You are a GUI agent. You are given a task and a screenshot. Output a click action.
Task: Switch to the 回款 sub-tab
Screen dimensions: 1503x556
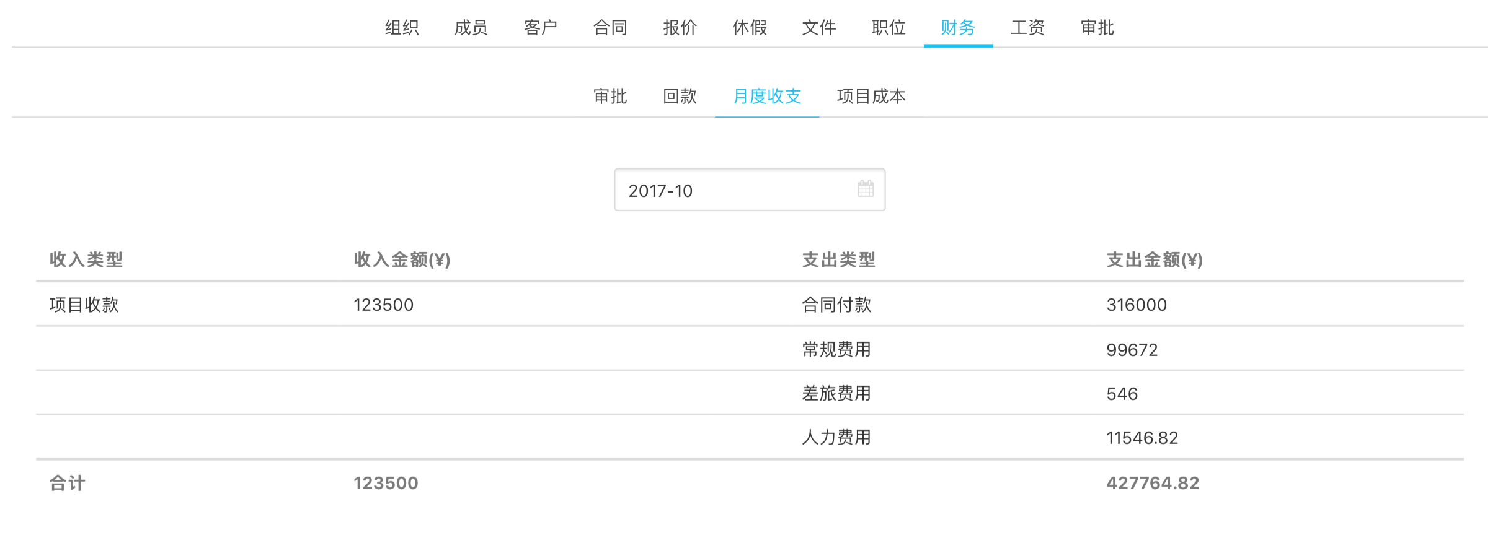tap(680, 97)
